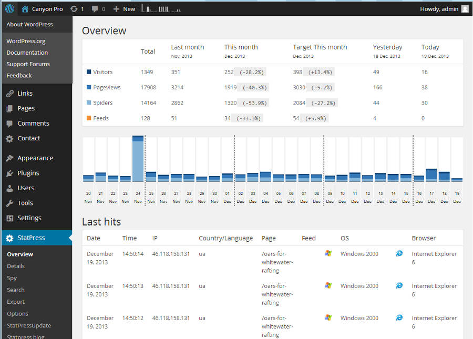473x339 pixels.
Task: Open Links from the sidebar
Action: [x=25, y=94]
